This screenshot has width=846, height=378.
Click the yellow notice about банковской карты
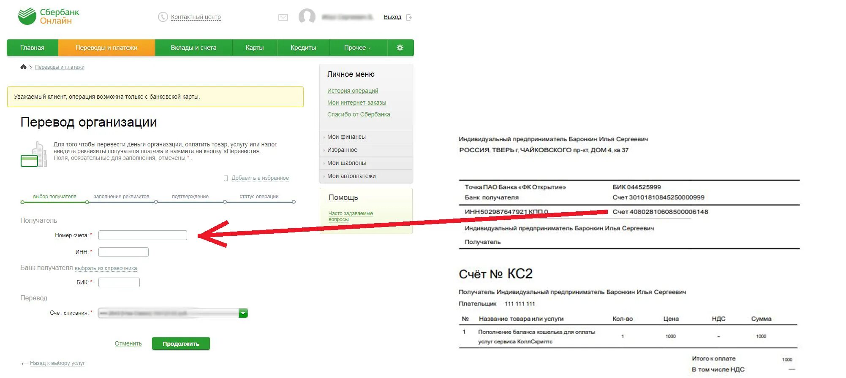155,97
